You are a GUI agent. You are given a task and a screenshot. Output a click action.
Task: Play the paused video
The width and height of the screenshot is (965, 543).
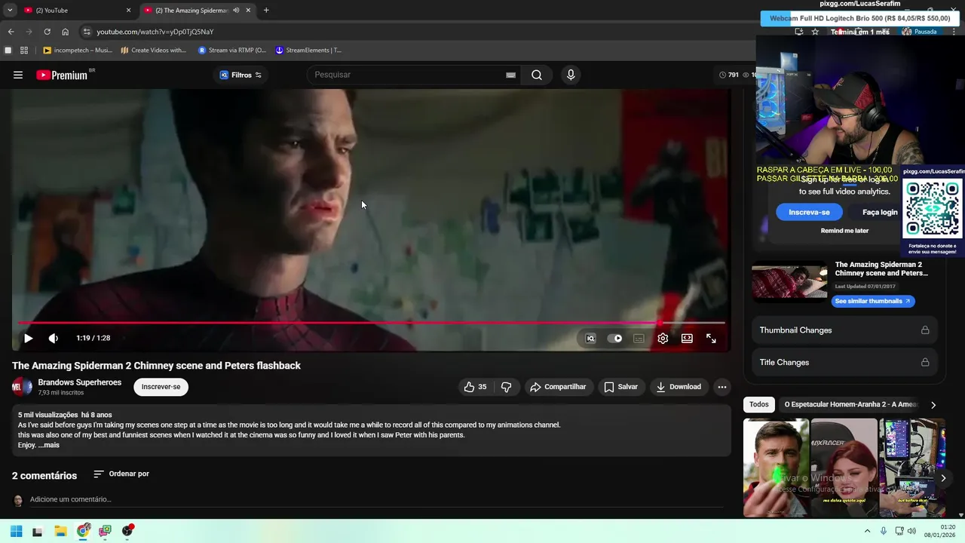pos(28,339)
